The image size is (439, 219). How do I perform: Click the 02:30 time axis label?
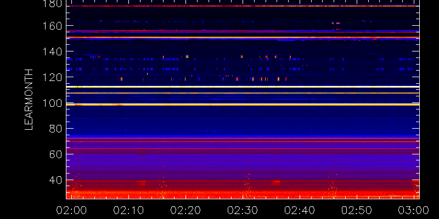pyautogui.click(x=243, y=210)
